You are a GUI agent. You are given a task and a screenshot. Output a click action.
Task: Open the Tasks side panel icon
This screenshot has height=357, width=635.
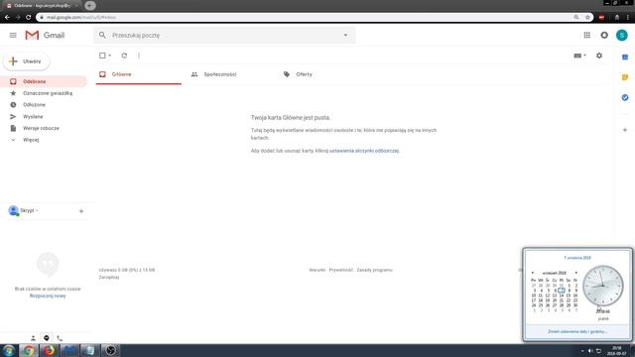click(625, 97)
